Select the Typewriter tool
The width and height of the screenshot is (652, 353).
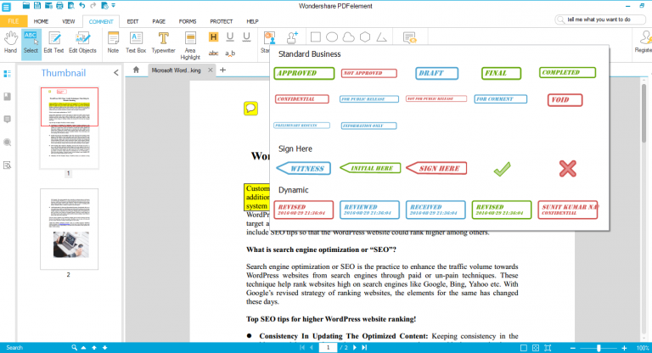(163, 42)
